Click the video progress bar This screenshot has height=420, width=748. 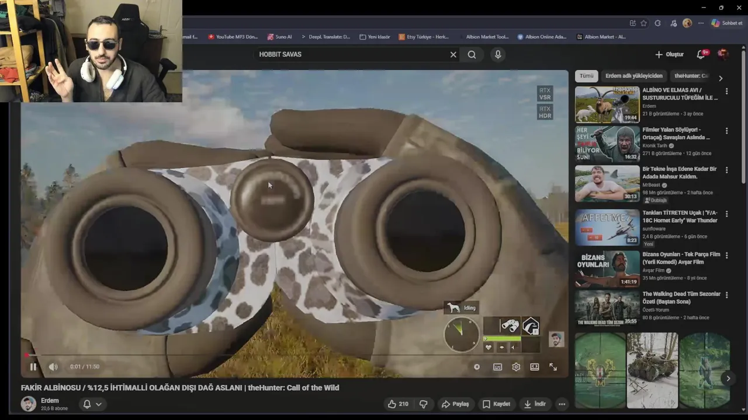(295, 355)
